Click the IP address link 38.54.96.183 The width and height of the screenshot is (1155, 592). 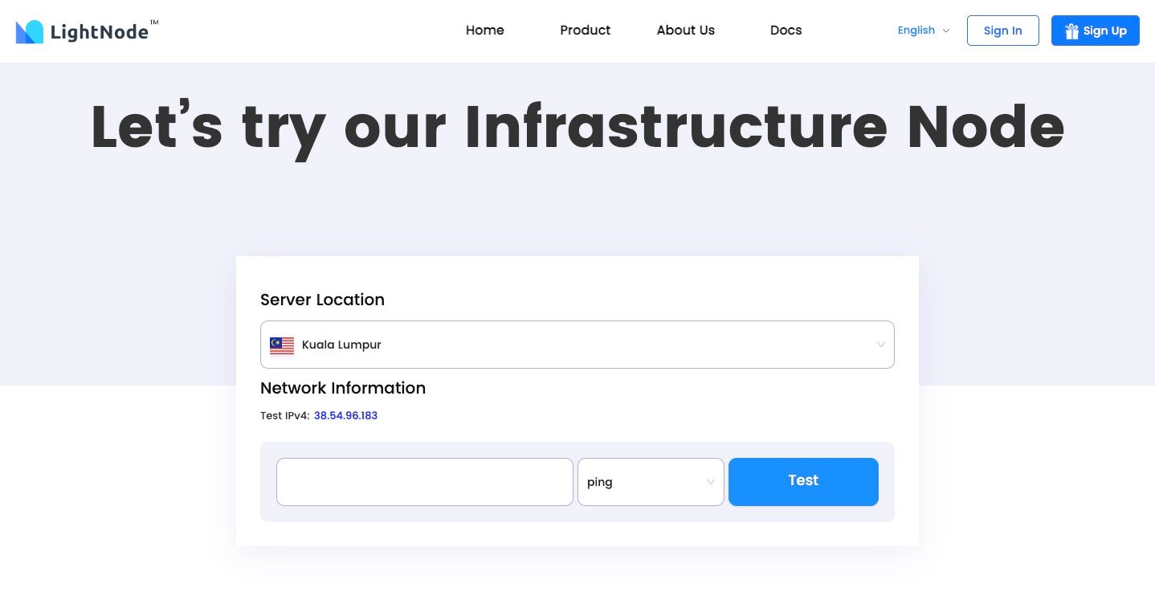(x=345, y=415)
